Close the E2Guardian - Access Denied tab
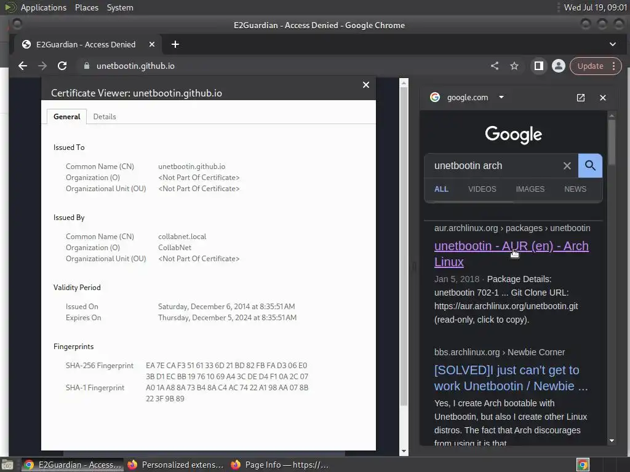This screenshot has height=472, width=630. click(152, 44)
